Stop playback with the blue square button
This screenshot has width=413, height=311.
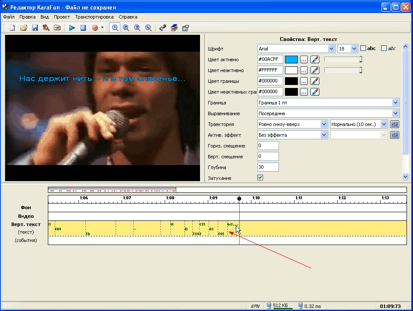[x=83, y=28]
